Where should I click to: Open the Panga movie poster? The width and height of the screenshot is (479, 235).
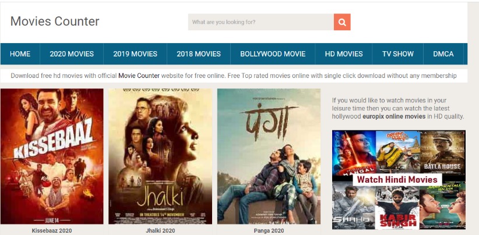(269, 156)
